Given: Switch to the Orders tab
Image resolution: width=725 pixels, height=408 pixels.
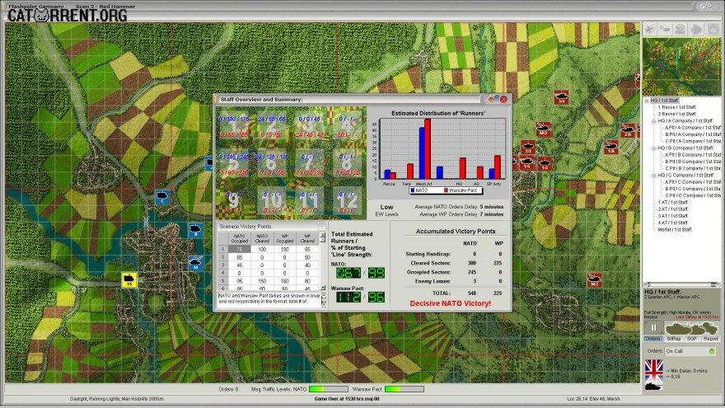Looking at the screenshot, I should 652,339.
